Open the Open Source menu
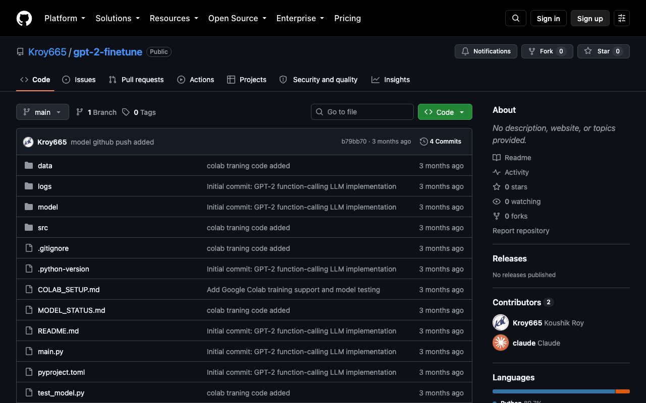 point(237,18)
